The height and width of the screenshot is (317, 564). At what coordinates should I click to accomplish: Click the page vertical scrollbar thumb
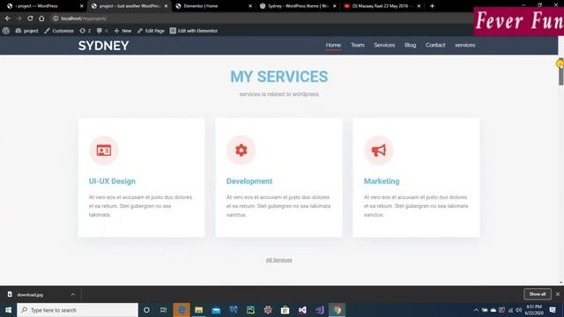coord(560,72)
